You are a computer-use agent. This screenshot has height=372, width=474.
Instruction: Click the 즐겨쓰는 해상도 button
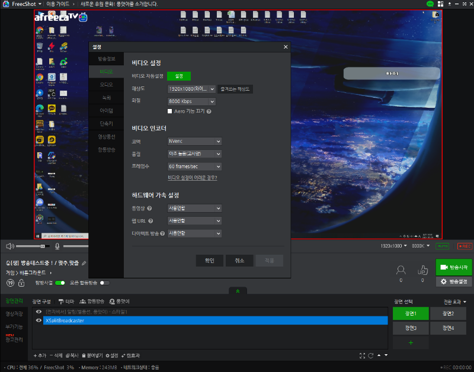235,89
